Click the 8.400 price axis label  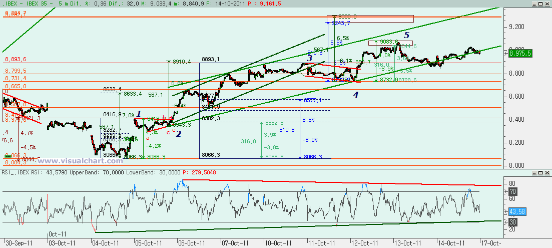point(517,119)
